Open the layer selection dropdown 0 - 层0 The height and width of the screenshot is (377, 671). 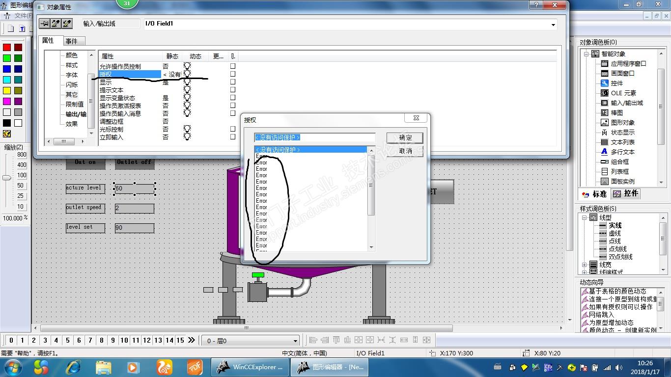click(x=295, y=341)
